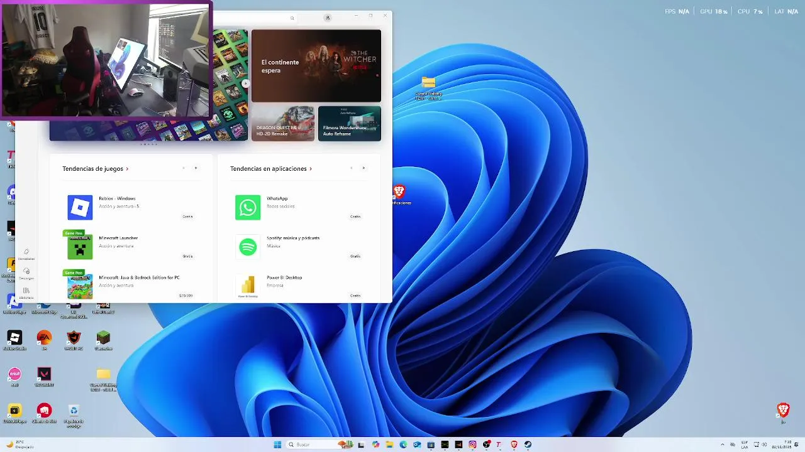Open Descargas in the Store sidebar
The height and width of the screenshot is (452, 805).
(x=26, y=274)
